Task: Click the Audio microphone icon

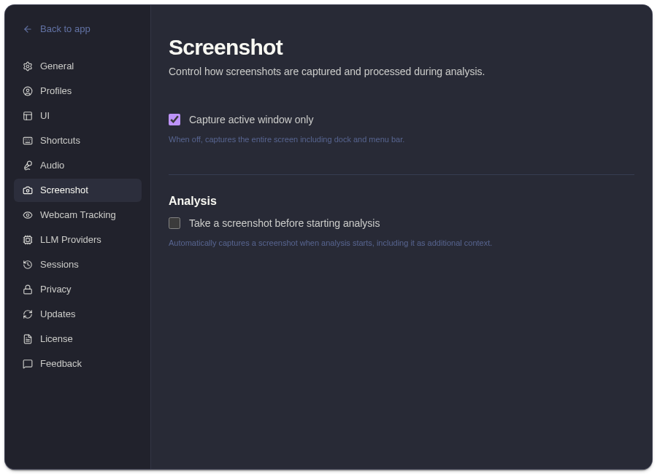Action: click(x=28, y=166)
